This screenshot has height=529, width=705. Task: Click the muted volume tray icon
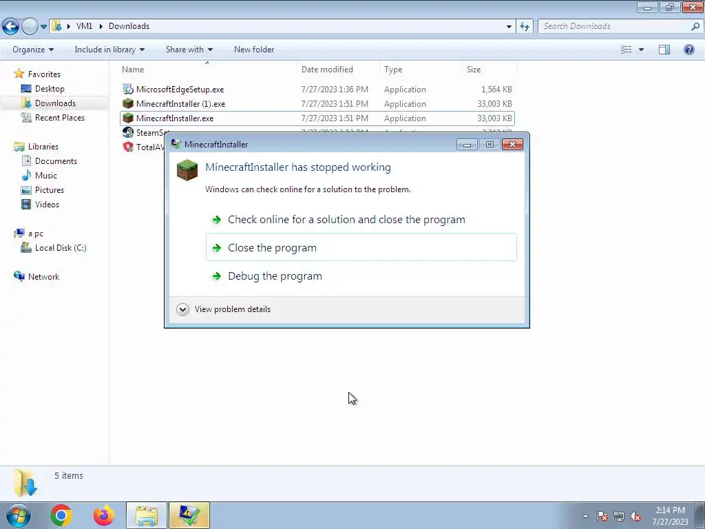tap(635, 516)
